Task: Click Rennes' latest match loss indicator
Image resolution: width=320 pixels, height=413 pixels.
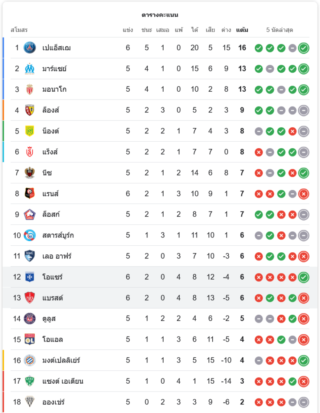Action: coord(303,194)
